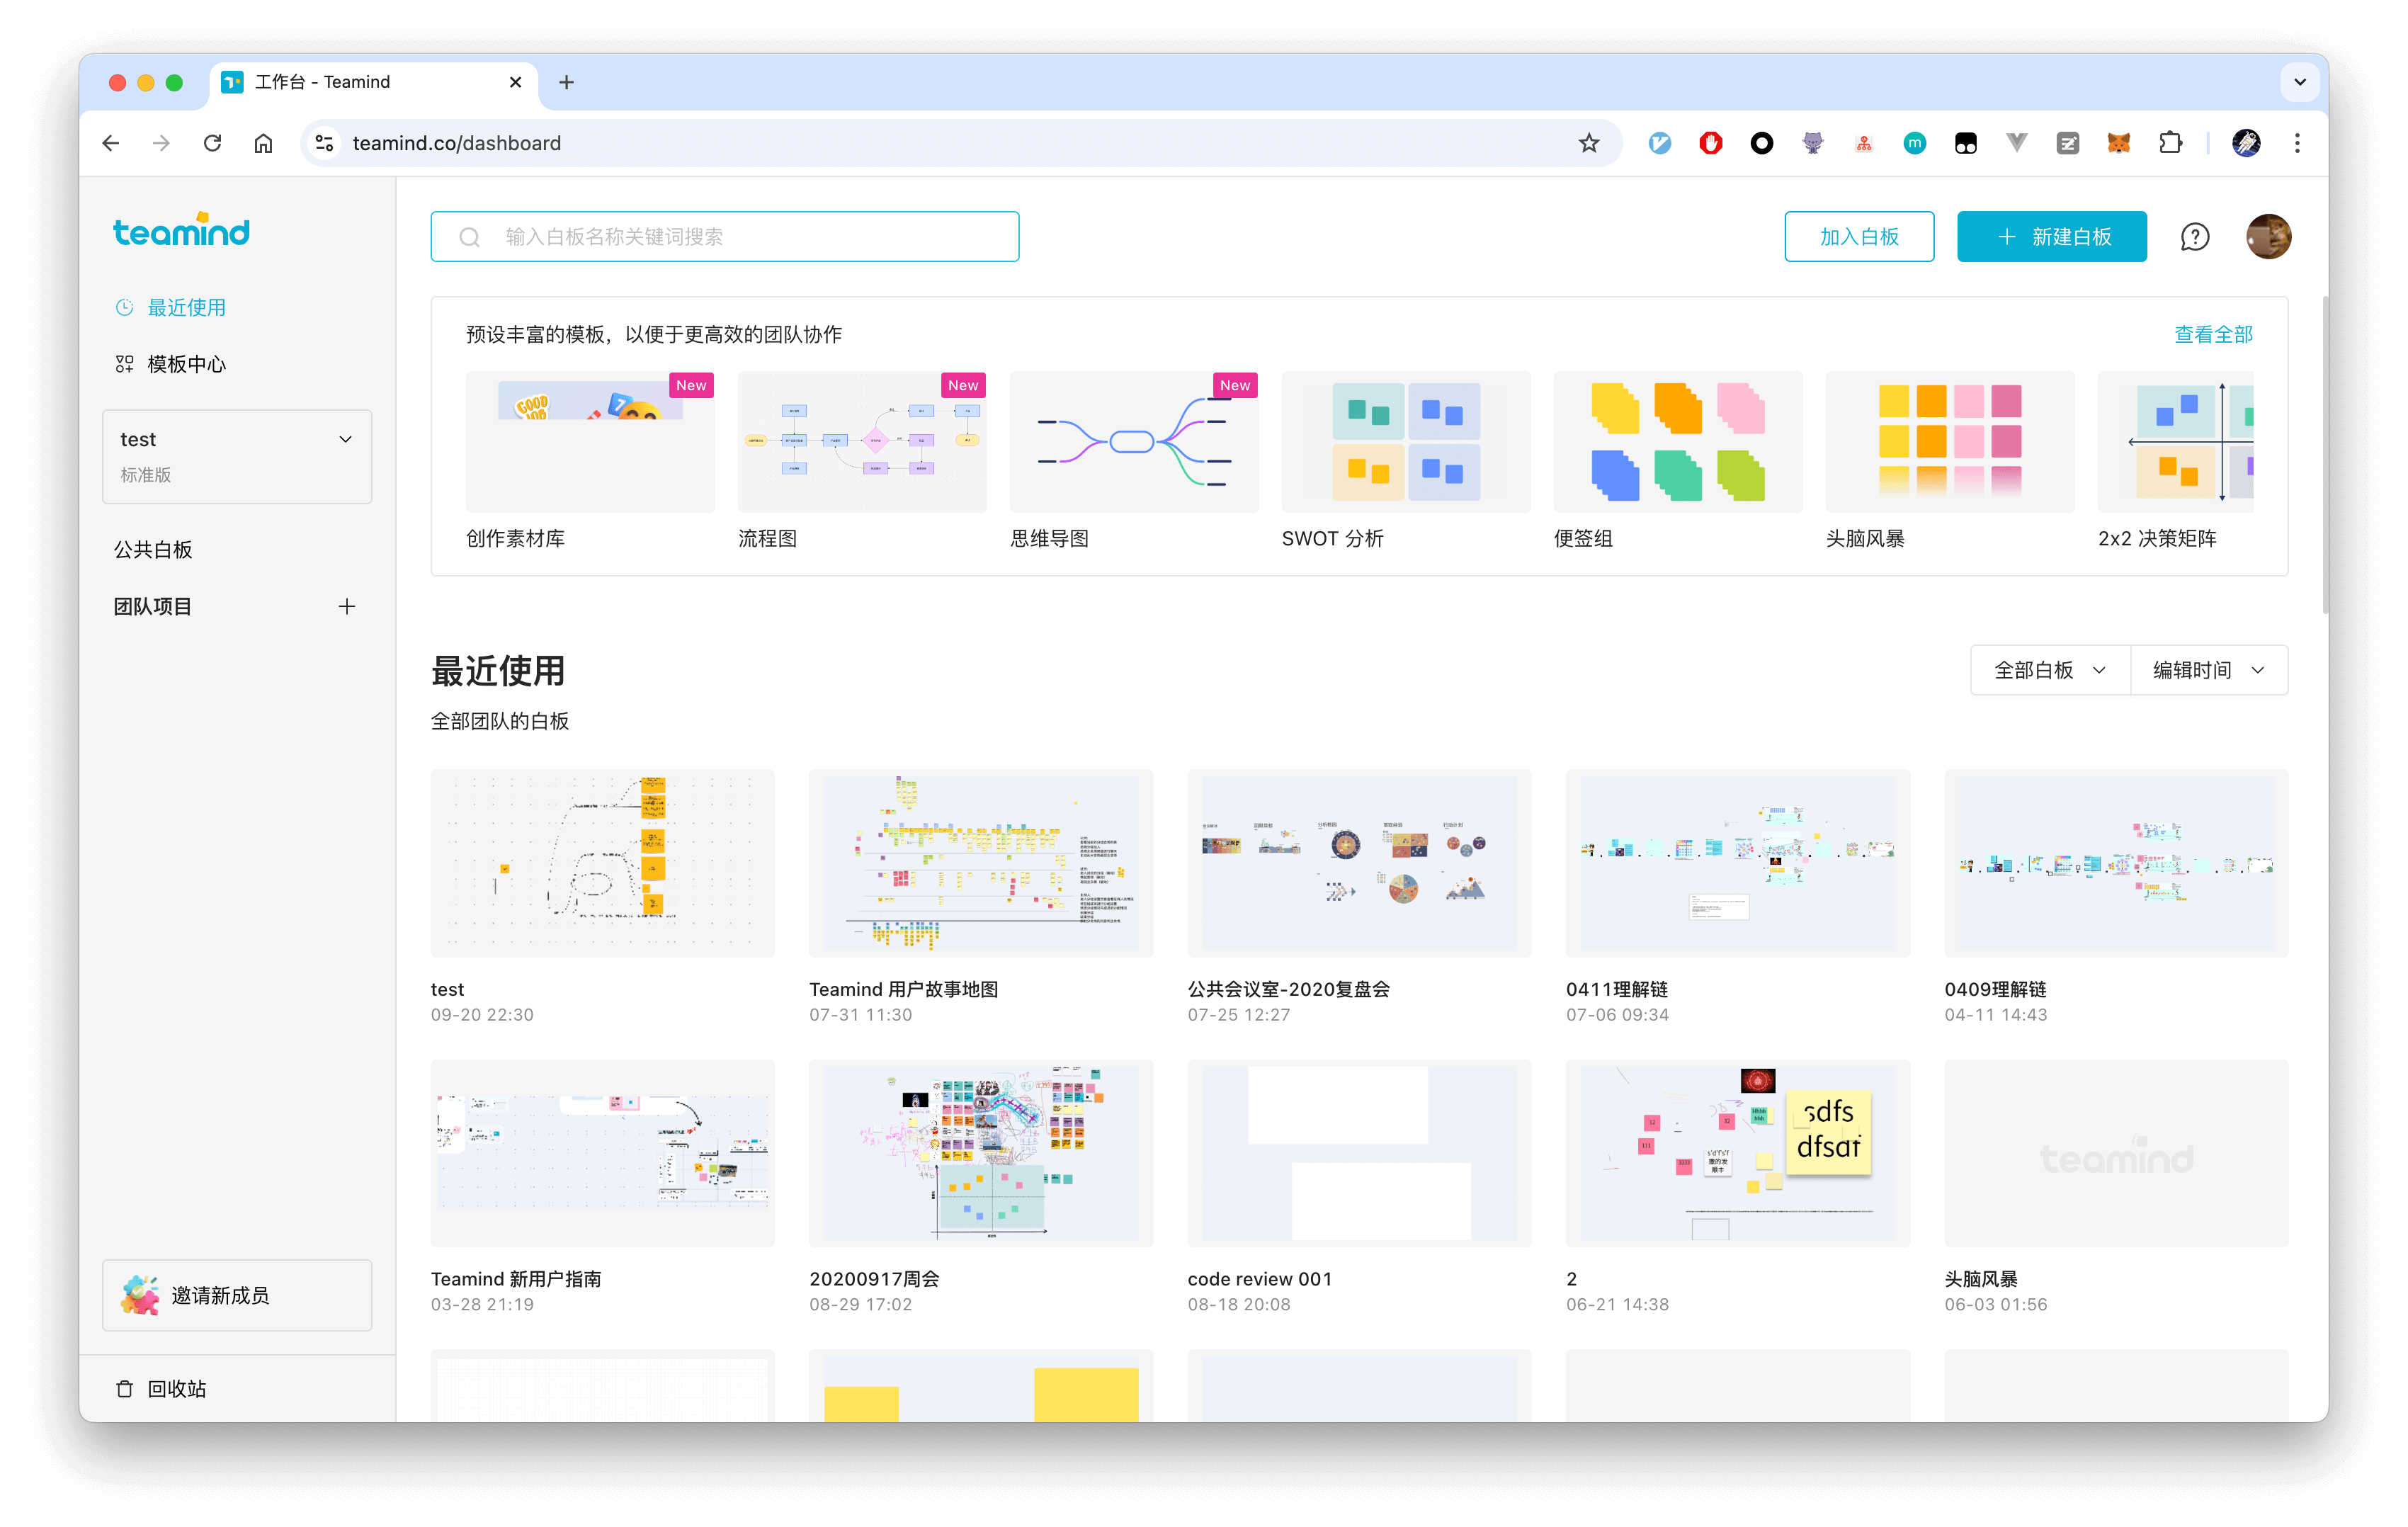
Task: Click 加入白板 button
Action: (x=1858, y=237)
